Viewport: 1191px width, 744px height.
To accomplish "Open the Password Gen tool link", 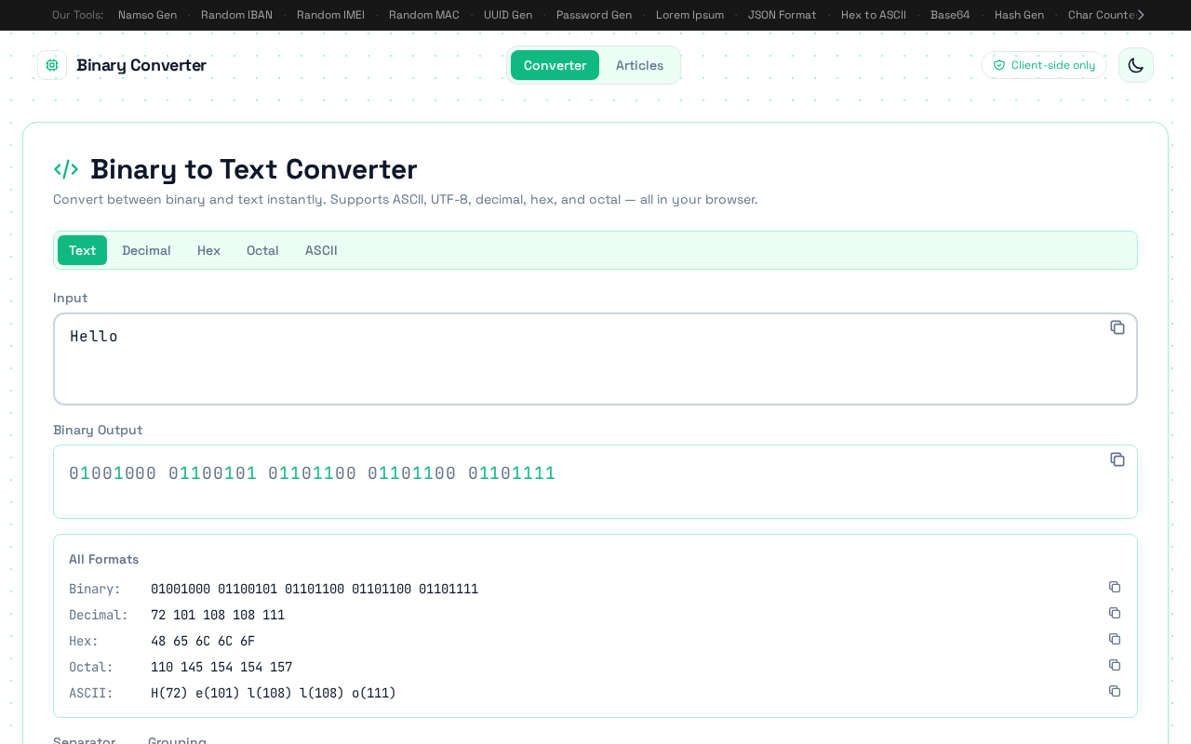I will coord(594,15).
